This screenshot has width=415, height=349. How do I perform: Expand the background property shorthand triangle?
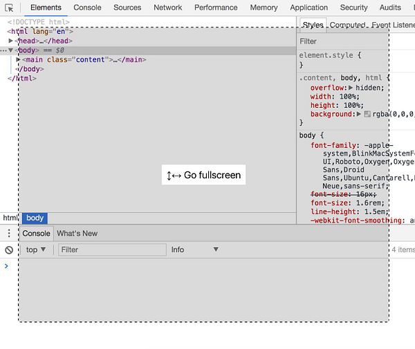click(x=359, y=114)
